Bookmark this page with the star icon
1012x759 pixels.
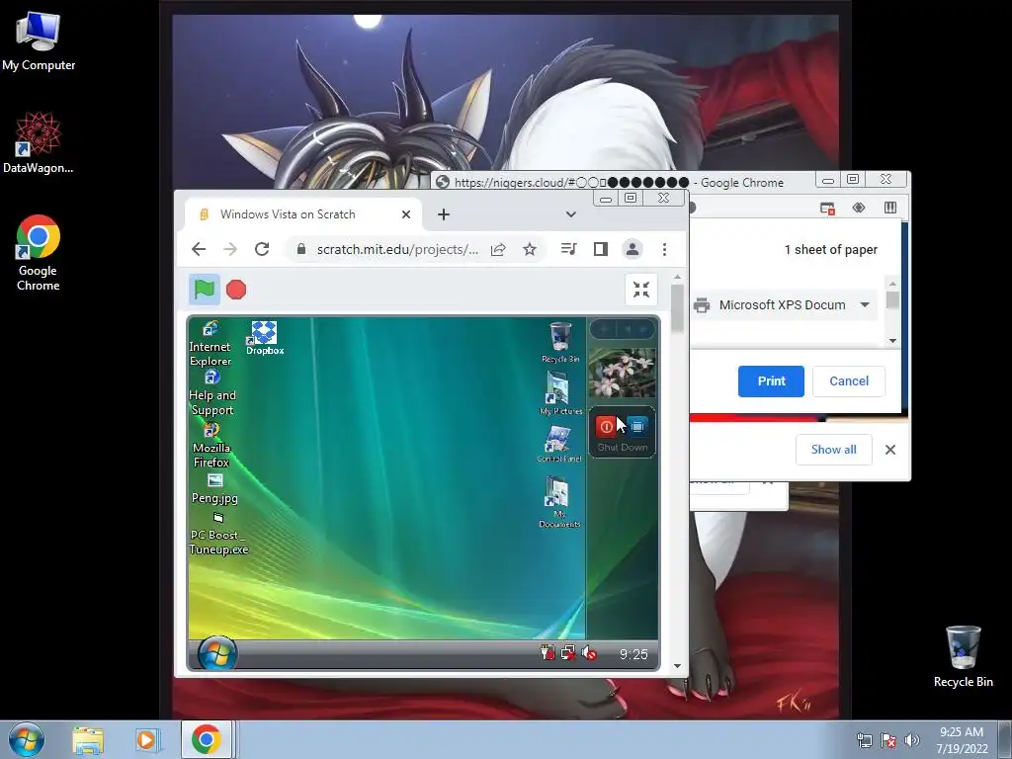pos(530,249)
